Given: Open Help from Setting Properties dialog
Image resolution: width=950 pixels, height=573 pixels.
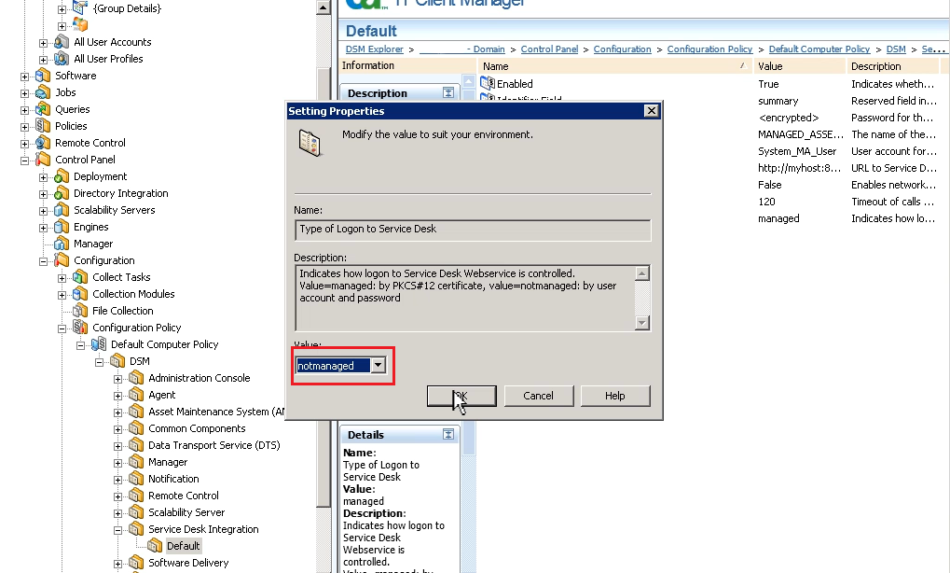Looking at the screenshot, I should tap(615, 396).
